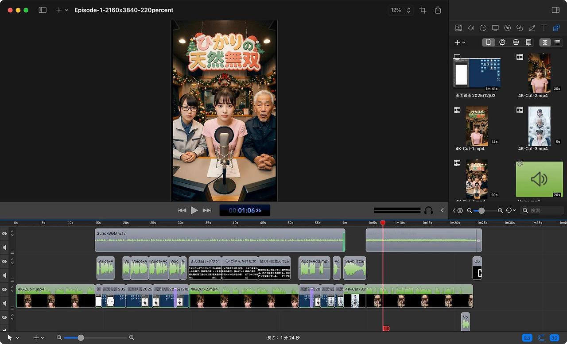Image resolution: width=567 pixels, height=344 pixels.
Task: Select the Suno-BGM.wav audio clip
Action: [x=220, y=240]
